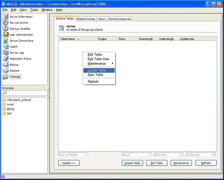
Task: Click the Catalogs folder icon
Action: (6, 77)
